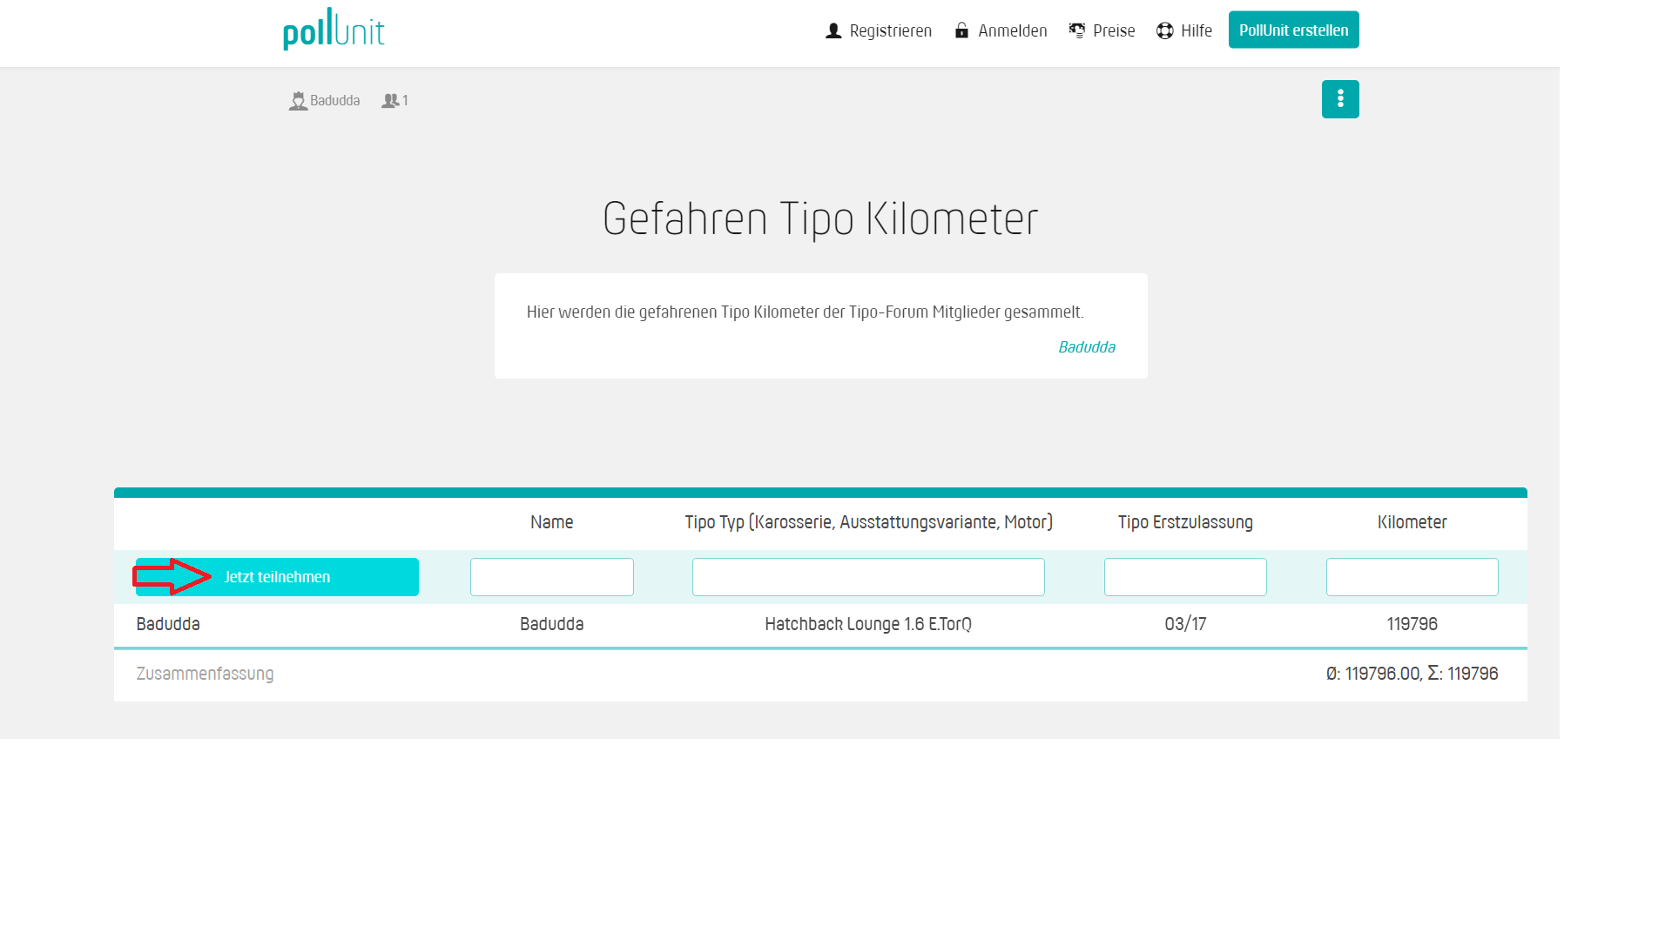1672x940 pixels.
Task: Focus the Tipo Erstzulassung input field
Action: tap(1184, 577)
